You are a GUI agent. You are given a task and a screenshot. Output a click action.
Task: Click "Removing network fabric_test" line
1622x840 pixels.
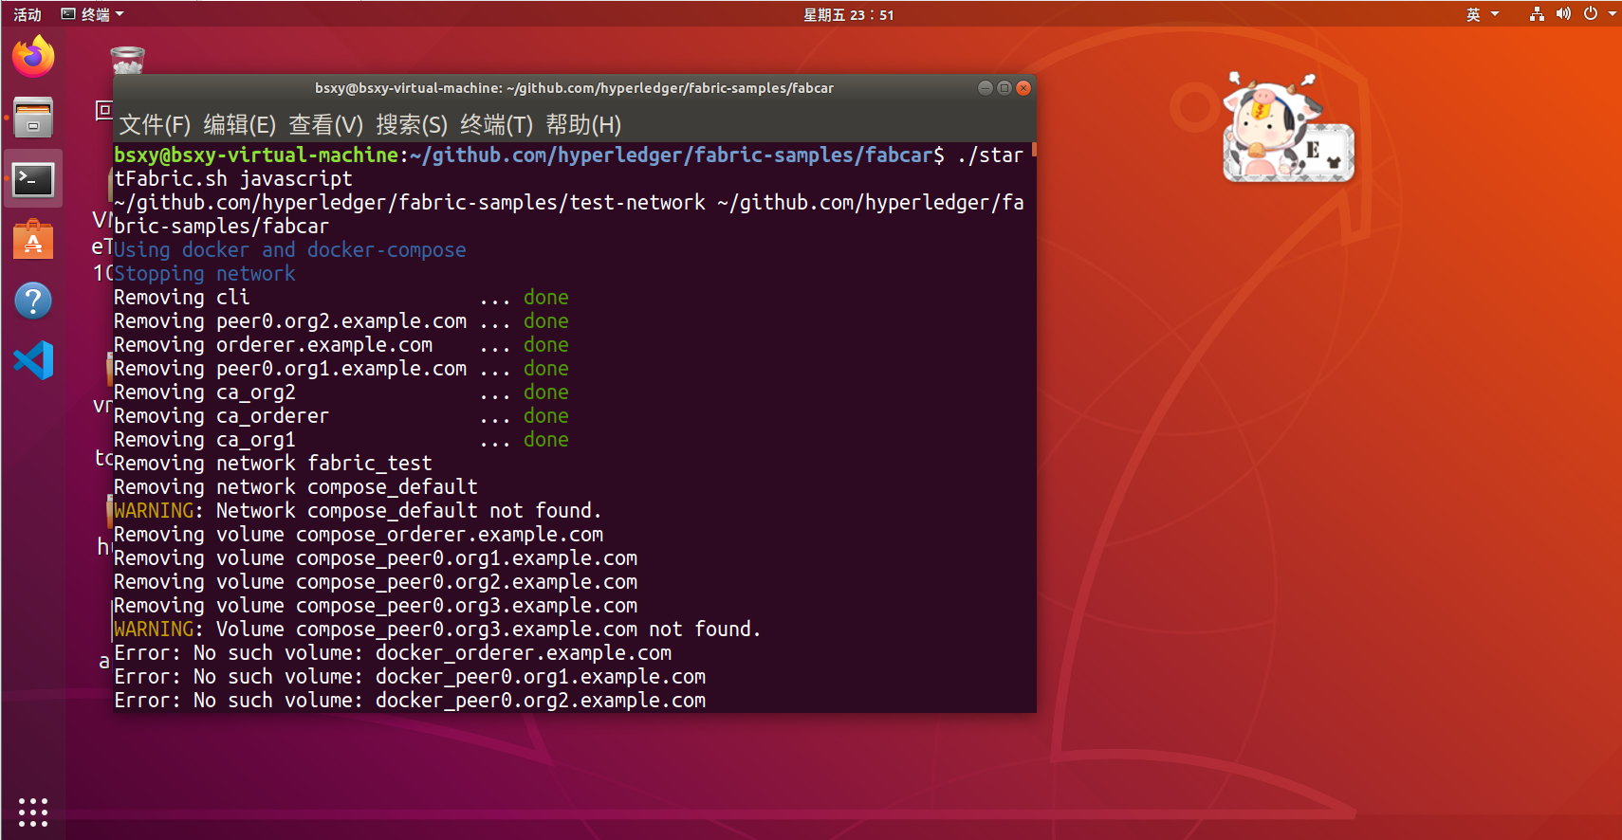point(273,463)
